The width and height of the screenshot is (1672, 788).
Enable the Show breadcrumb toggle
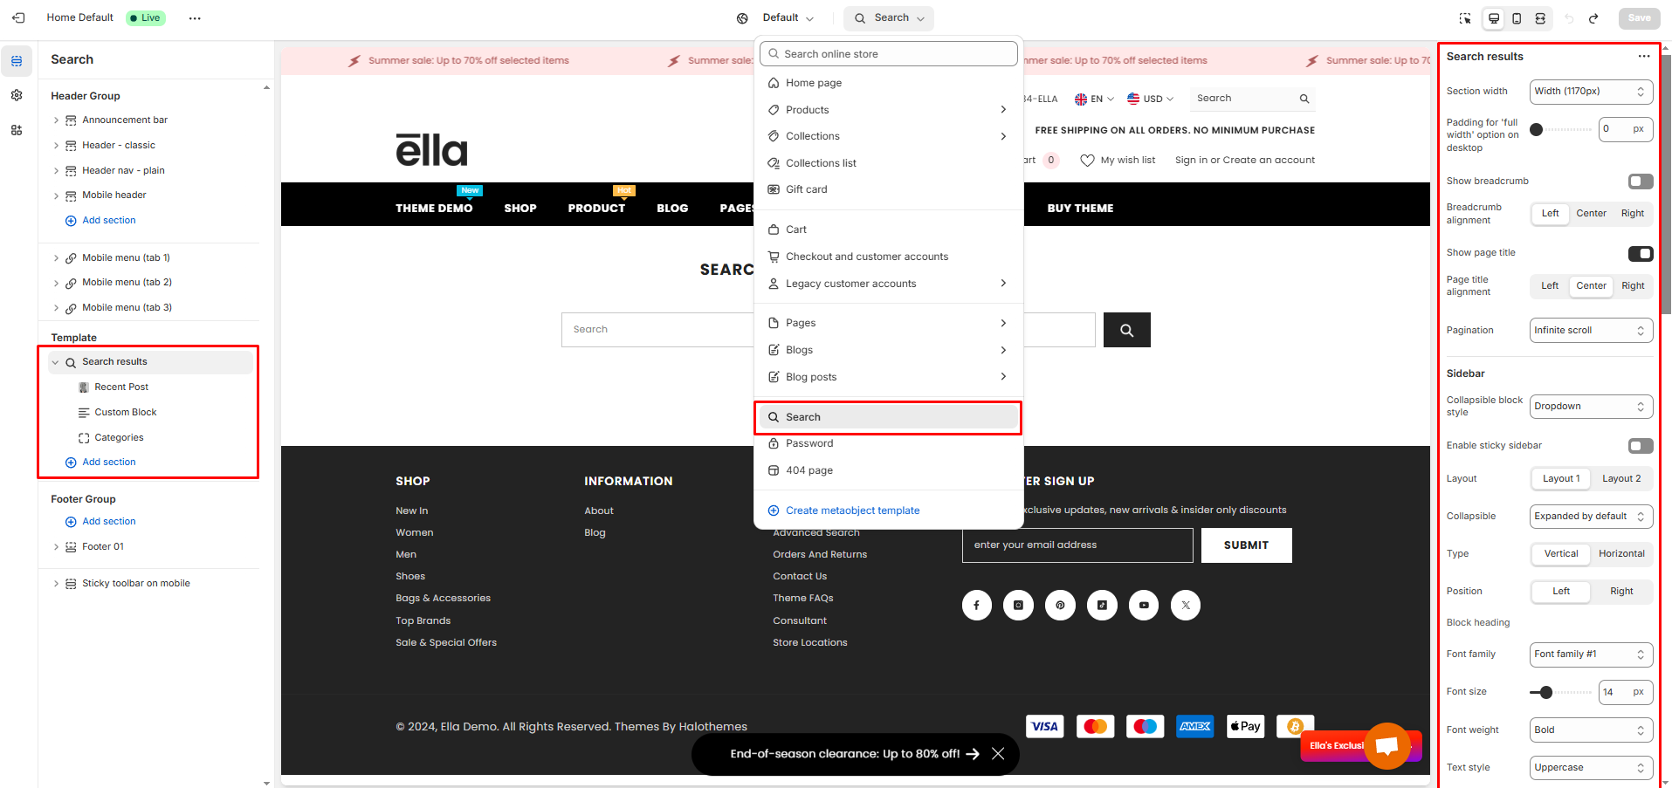tap(1640, 182)
